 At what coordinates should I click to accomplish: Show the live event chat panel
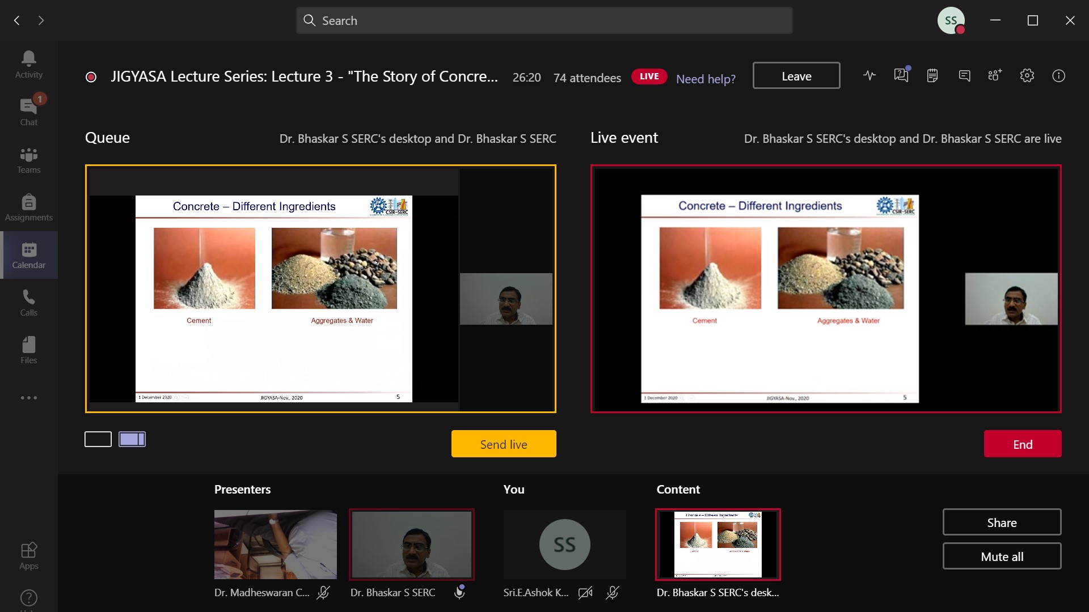point(964,75)
